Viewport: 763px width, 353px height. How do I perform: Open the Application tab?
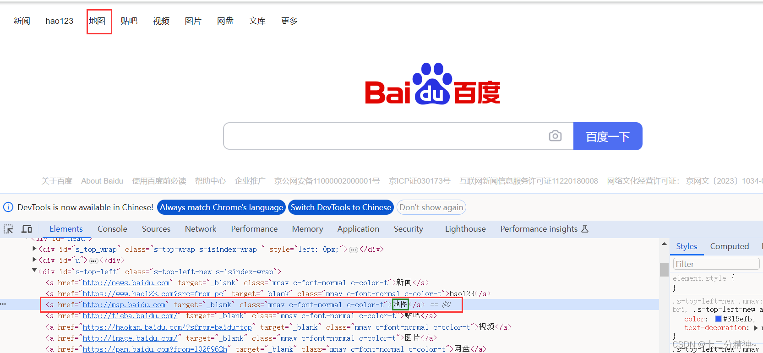(x=358, y=229)
